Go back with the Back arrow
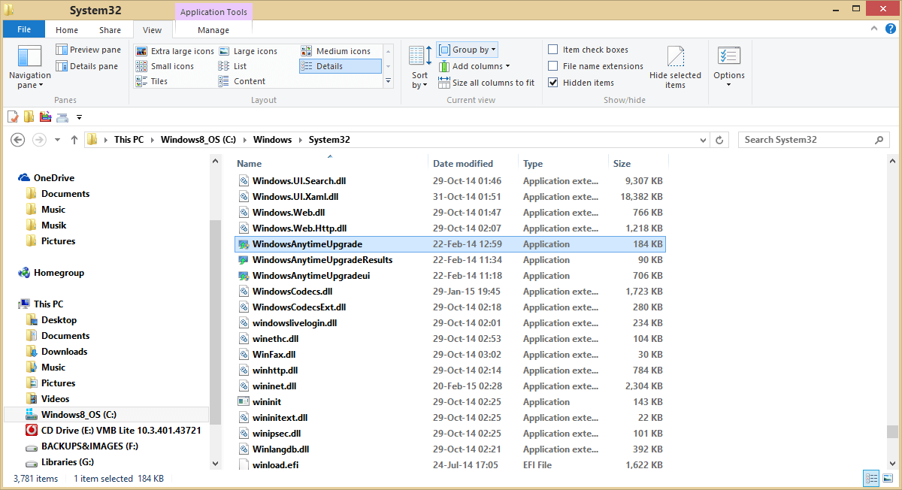 18,140
